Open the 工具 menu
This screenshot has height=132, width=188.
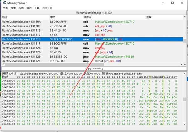37,8
